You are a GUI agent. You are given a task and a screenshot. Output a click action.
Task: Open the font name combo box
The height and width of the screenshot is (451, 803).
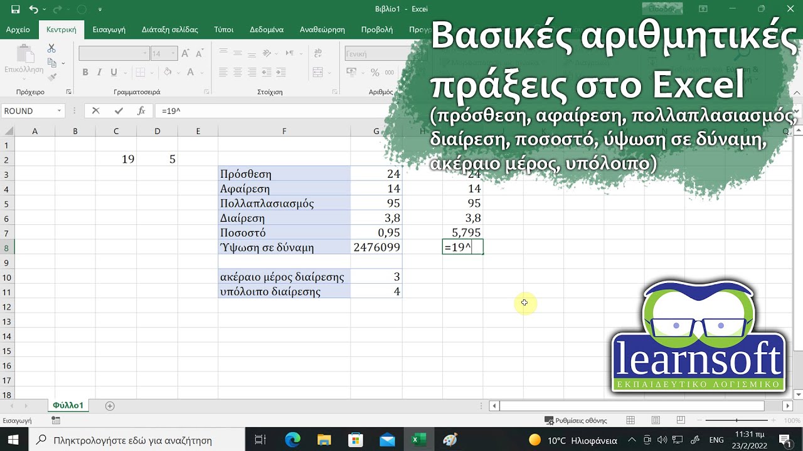point(114,54)
